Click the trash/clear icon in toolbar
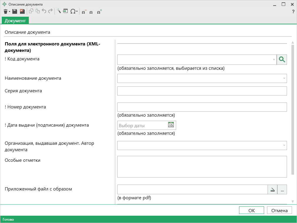Viewport: 297px width, 223px height. point(6,11)
